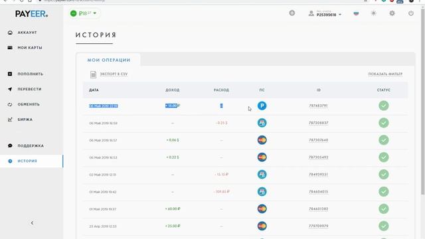Click the highlighted date in the first row
Viewport: 425px width, 239px height.
tap(104, 106)
